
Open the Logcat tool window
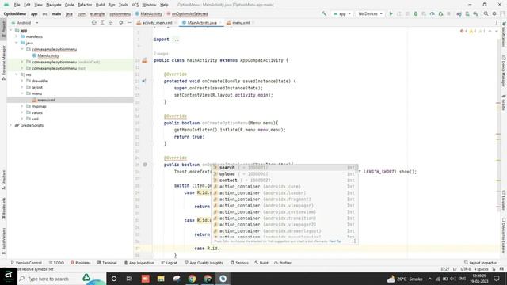click(x=169, y=263)
